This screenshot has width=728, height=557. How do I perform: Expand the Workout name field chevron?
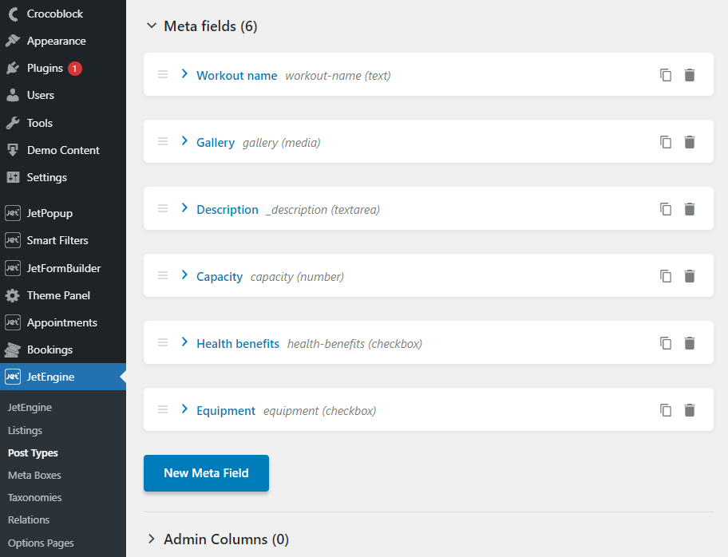pos(184,73)
